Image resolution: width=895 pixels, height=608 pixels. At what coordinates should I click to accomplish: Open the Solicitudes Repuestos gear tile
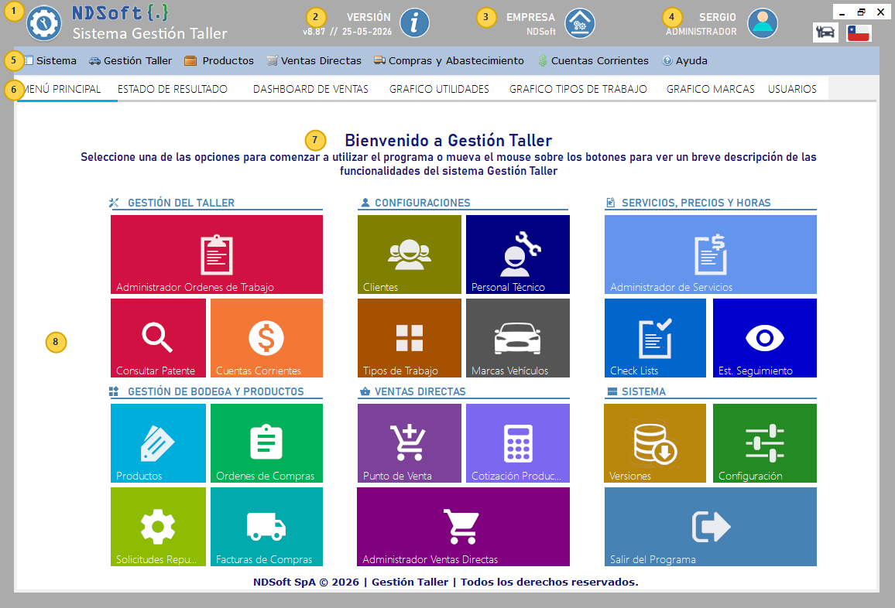point(158,527)
